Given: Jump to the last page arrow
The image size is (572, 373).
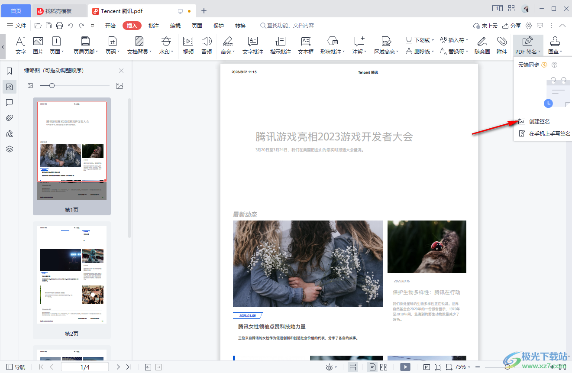Looking at the screenshot, I should (x=128, y=367).
